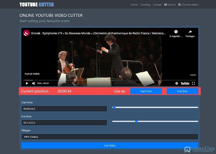This screenshot has width=216, height=154.
Task: Open the Home menu item
Action: [x=134, y=5]
